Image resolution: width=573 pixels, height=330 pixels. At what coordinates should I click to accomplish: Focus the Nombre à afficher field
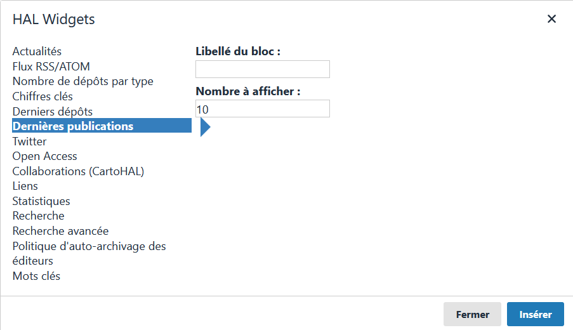click(262, 109)
